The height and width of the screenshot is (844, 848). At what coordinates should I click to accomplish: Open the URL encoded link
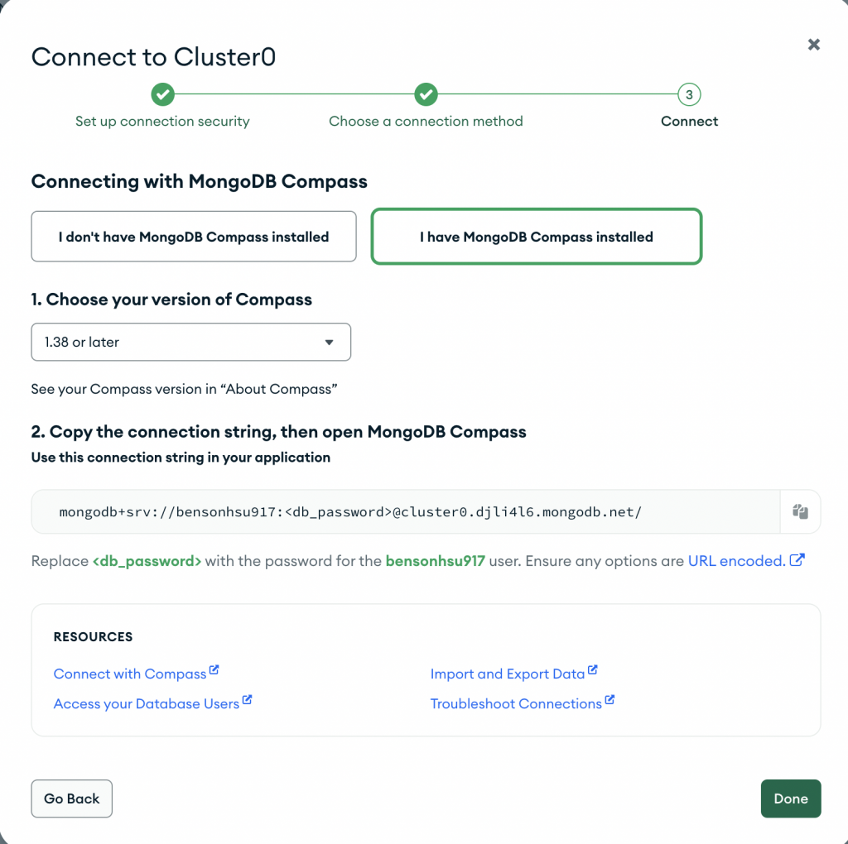[736, 561]
